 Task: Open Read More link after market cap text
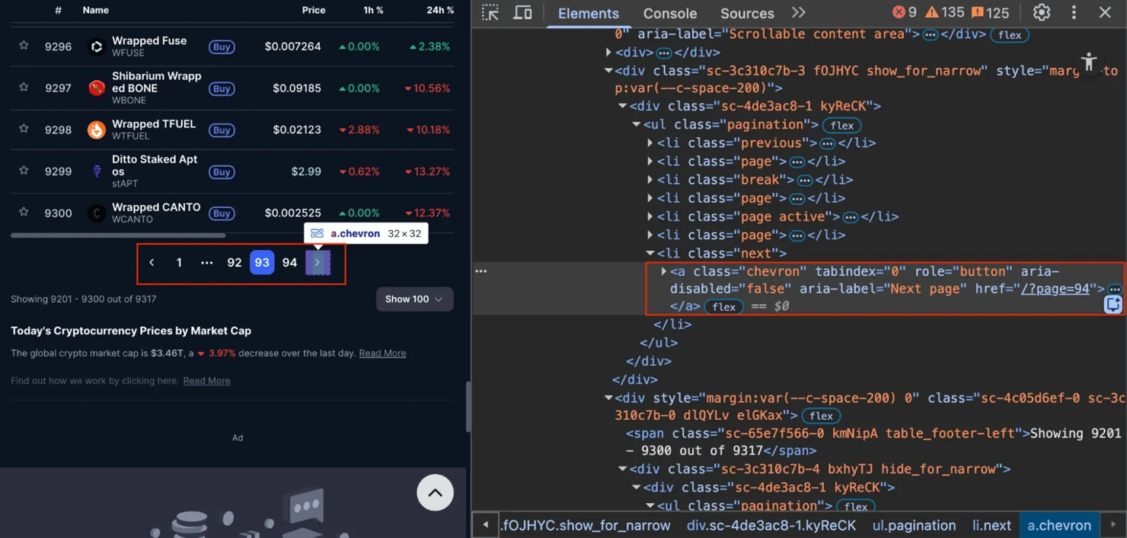pyautogui.click(x=382, y=353)
